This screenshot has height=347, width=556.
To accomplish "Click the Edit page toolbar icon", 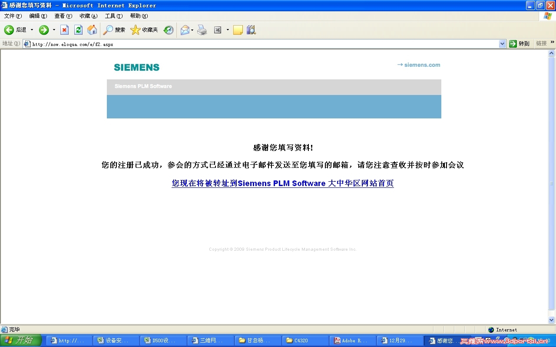I will pyautogui.click(x=218, y=30).
